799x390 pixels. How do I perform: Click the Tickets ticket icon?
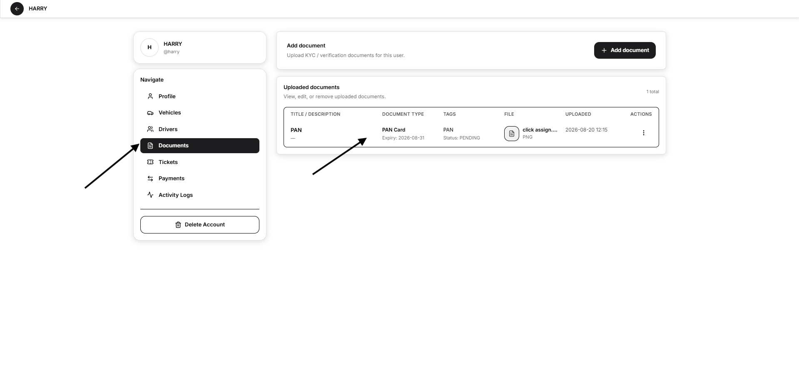[x=150, y=162]
